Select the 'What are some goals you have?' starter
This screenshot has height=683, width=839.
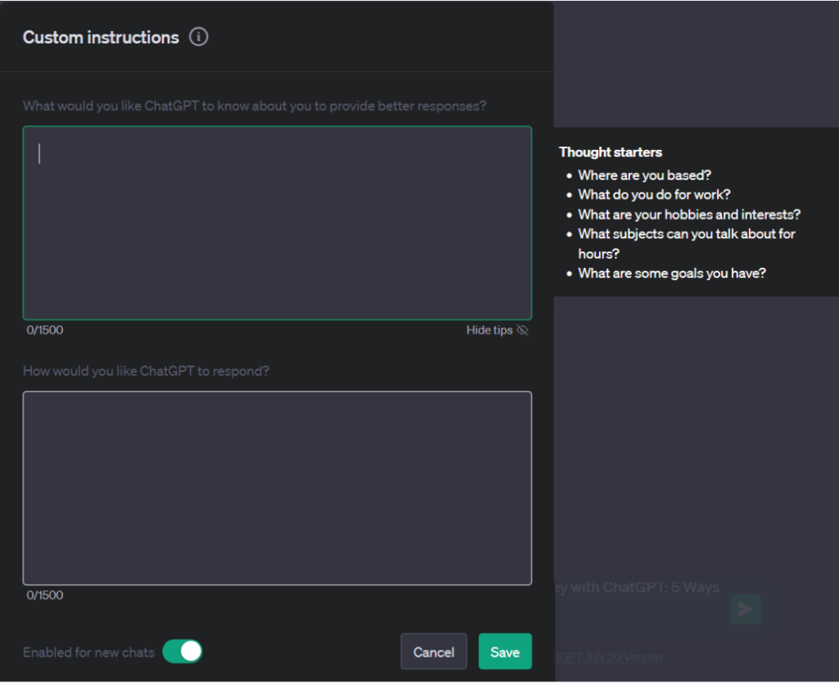(x=672, y=274)
